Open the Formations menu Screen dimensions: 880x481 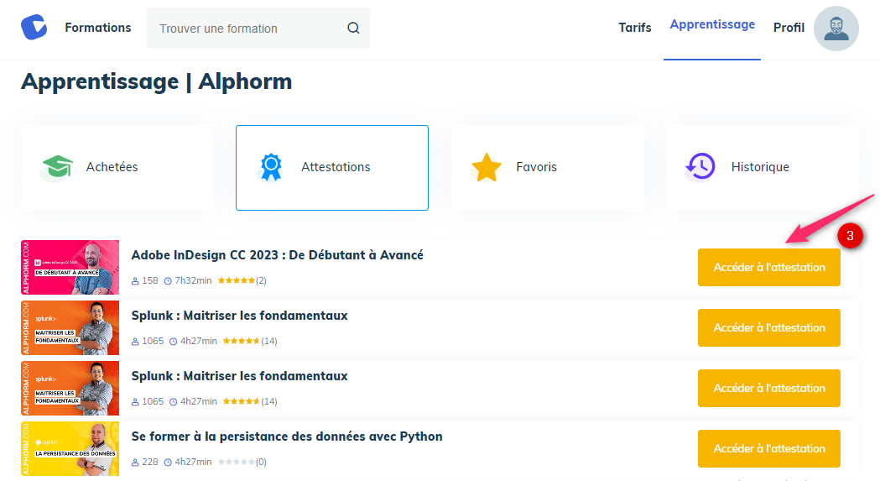(97, 28)
